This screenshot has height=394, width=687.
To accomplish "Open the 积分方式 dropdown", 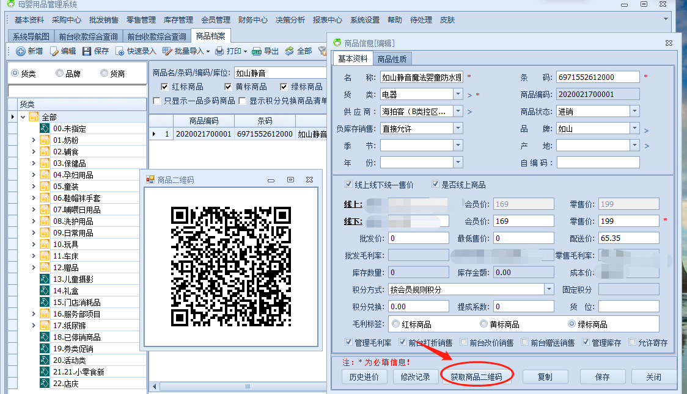I will pos(549,289).
